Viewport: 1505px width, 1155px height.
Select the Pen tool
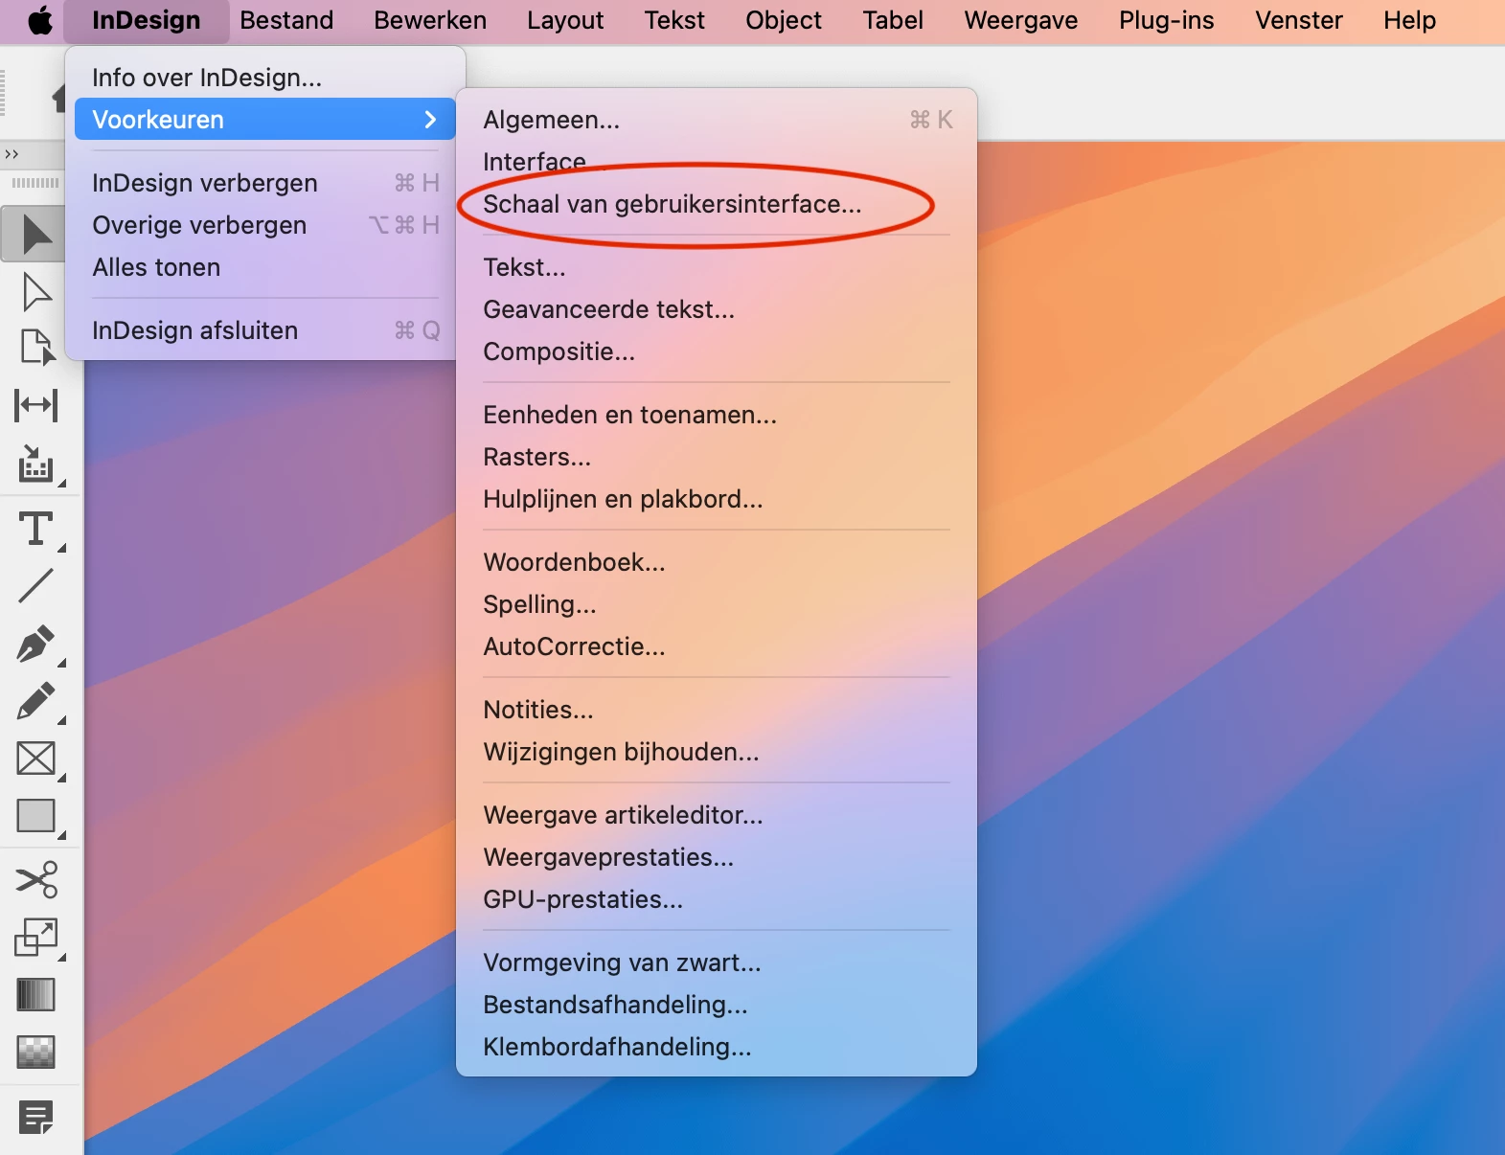(37, 644)
